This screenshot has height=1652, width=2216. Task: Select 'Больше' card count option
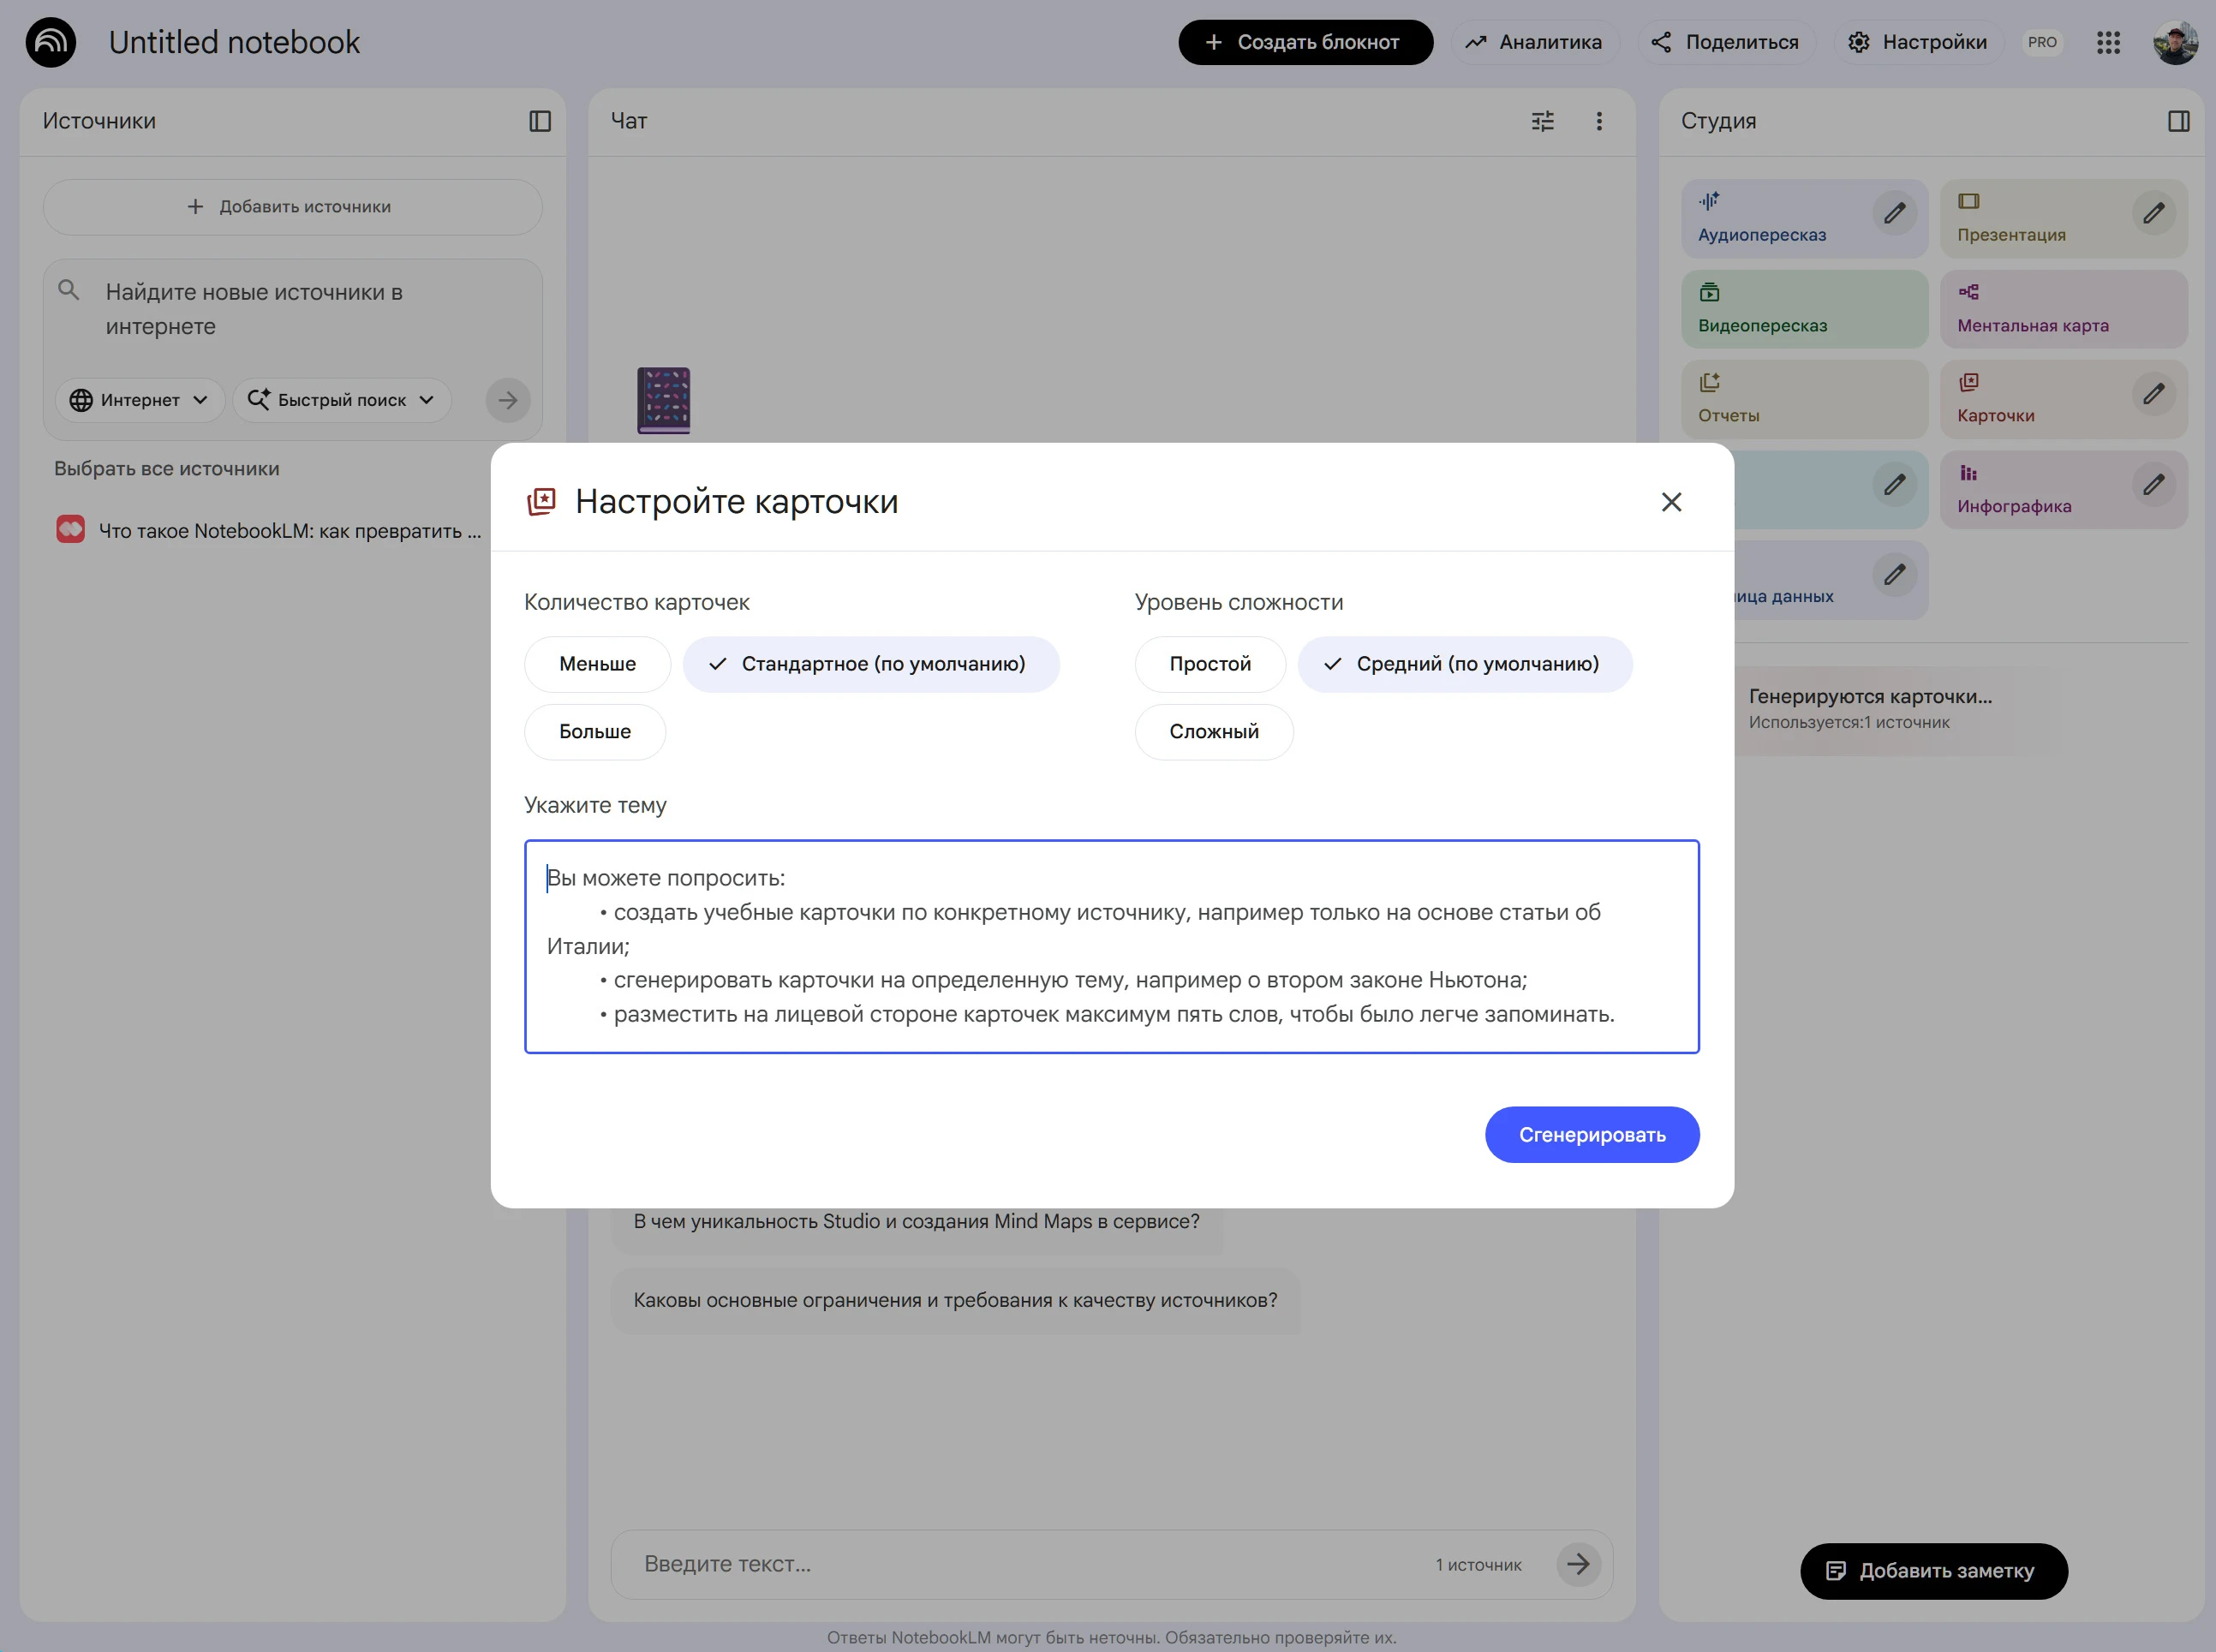(x=595, y=732)
